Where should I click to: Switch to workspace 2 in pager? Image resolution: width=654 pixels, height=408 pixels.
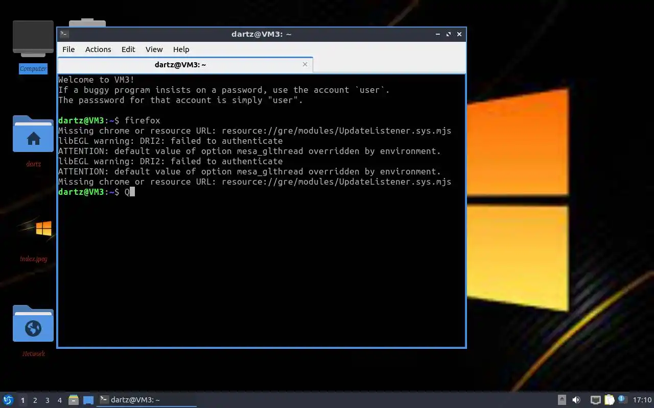click(x=35, y=400)
